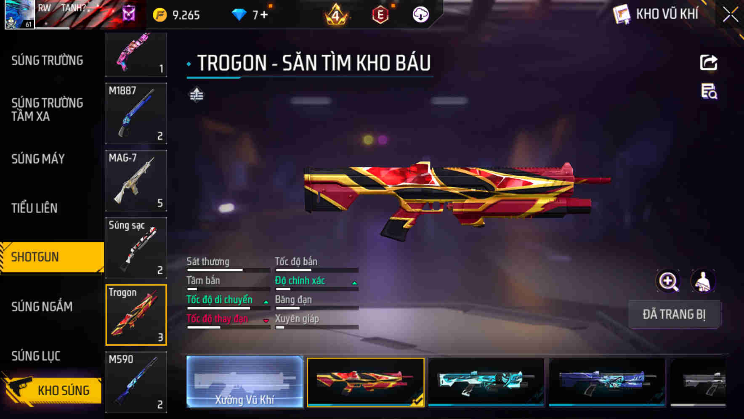Select the SHOTGUN category tab
Viewport: 744px width, 419px height.
click(52, 257)
